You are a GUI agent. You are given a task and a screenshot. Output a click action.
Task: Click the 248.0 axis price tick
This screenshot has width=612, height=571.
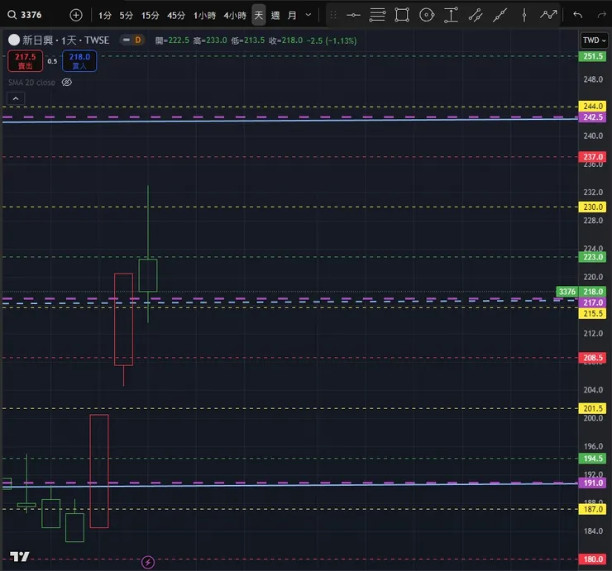pyautogui.click(x=593, y=79)
